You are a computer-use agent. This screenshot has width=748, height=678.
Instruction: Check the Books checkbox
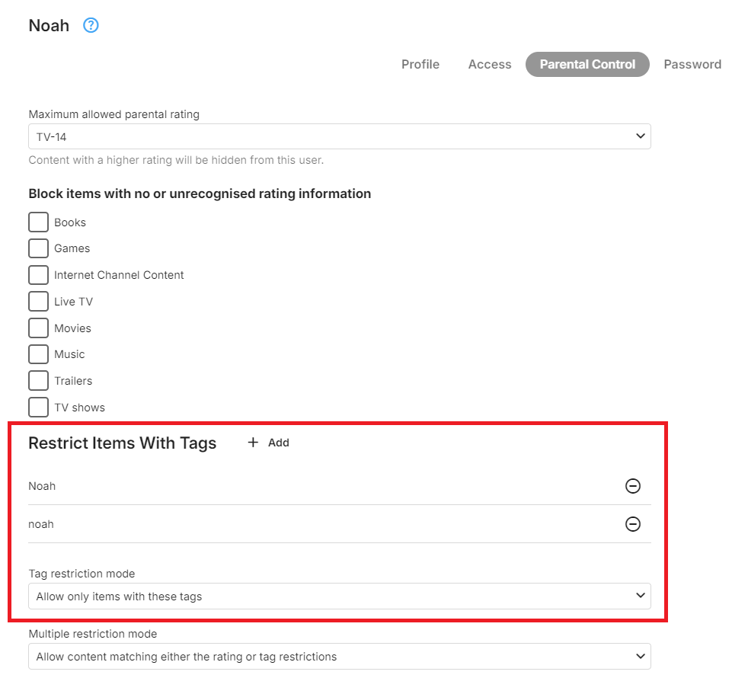pyautogui.click(x=39, y=222)
